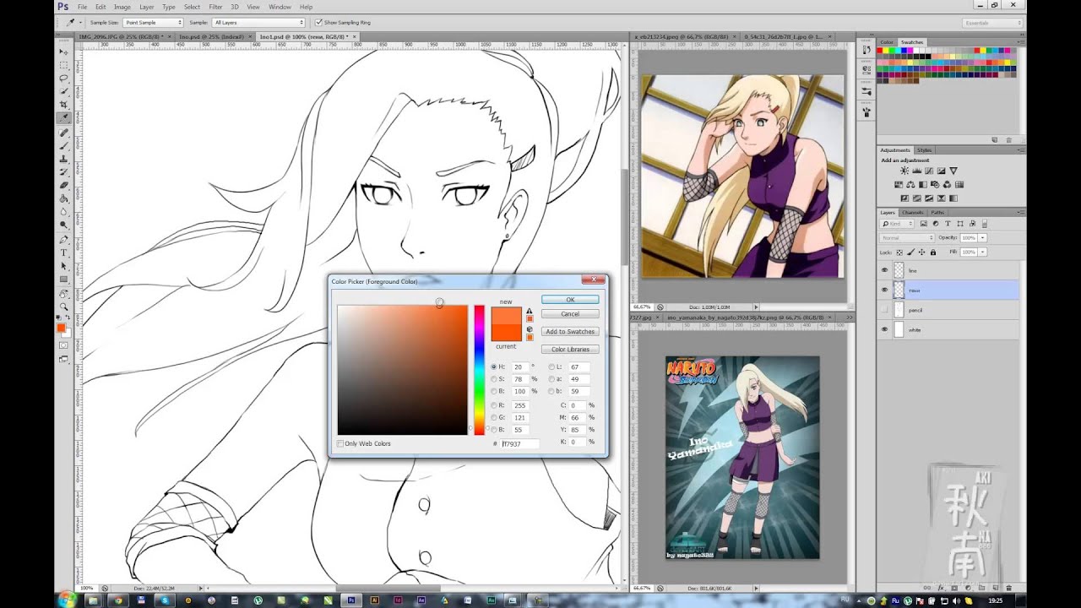Click the Color Libraries button
This screenshot has height=608, width=1081.
click(570, 349)
